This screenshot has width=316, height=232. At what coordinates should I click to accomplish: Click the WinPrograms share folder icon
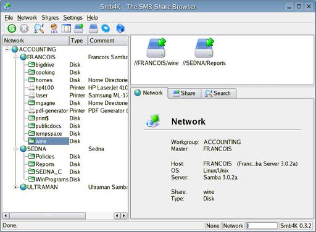(31, 179)
